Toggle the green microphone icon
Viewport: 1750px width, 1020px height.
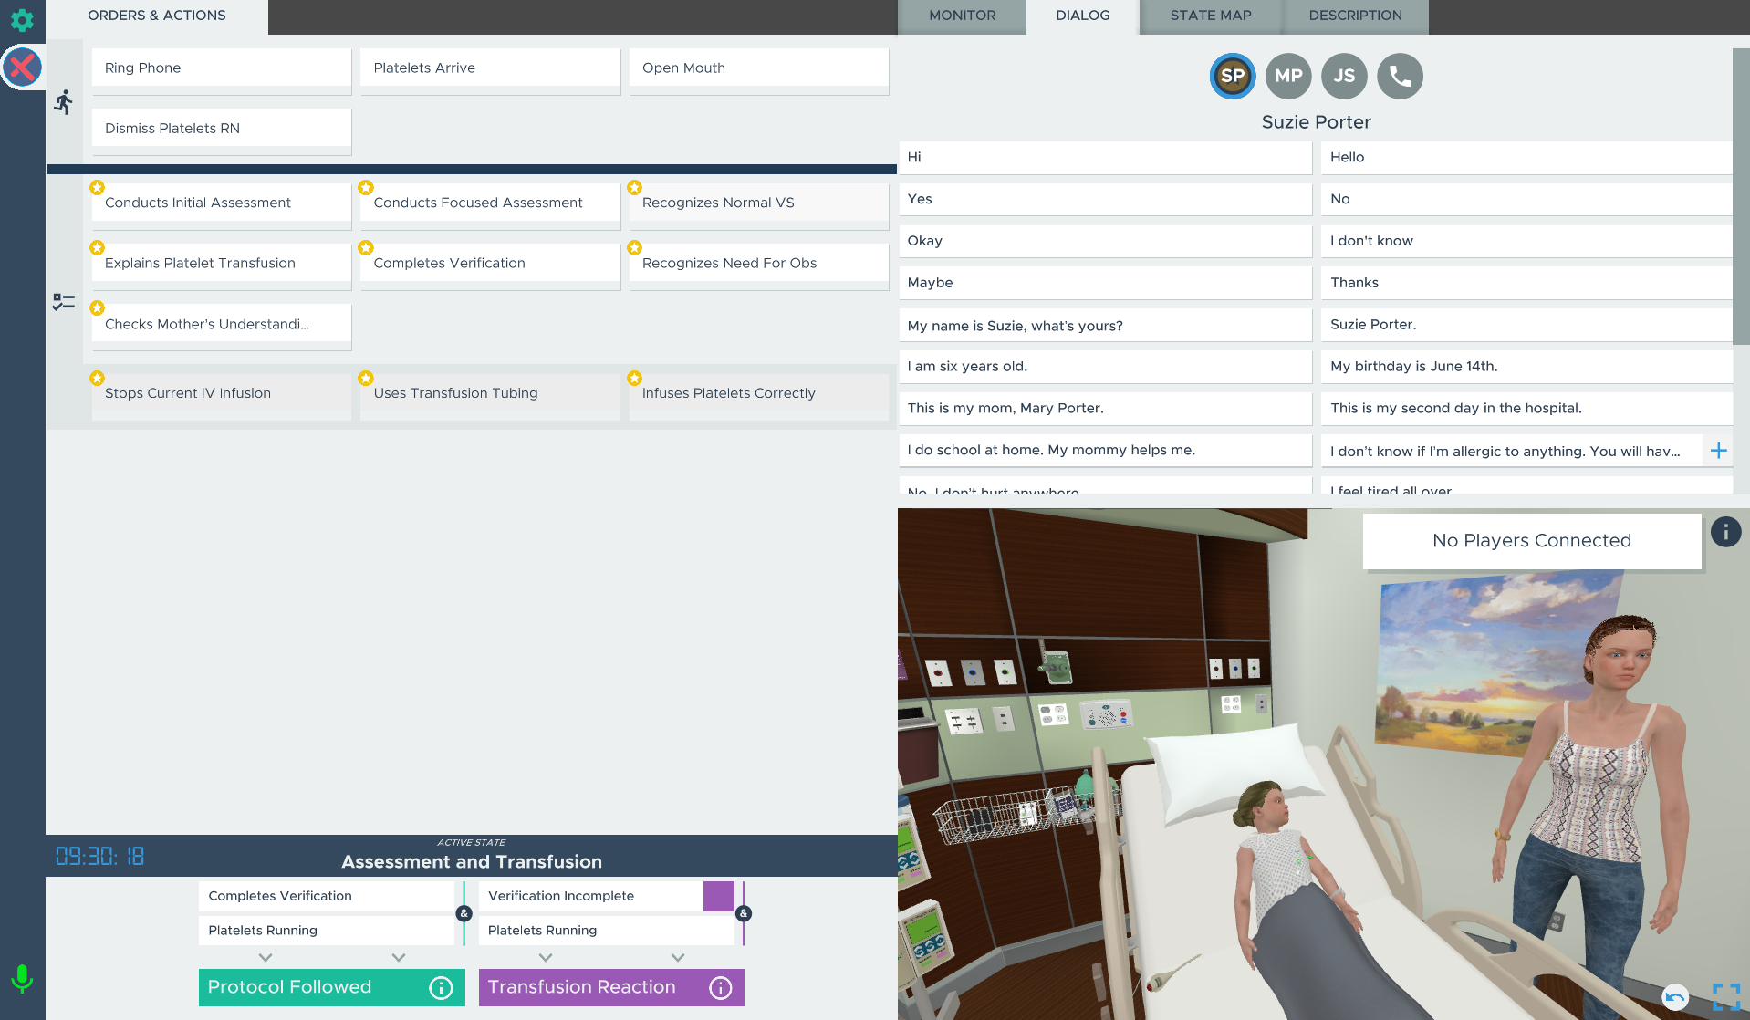(x=22, y=979)
